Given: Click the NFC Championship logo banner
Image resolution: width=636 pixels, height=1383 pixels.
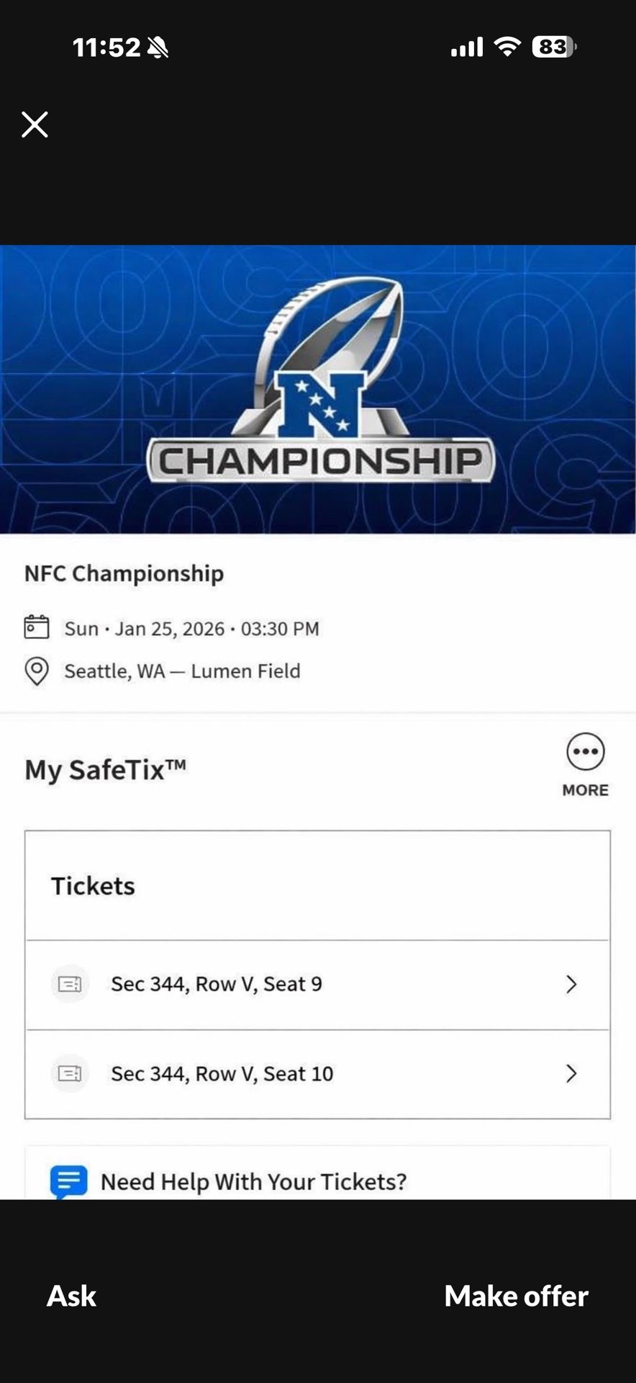Looking at the screenshot, I should coord(318,389).
